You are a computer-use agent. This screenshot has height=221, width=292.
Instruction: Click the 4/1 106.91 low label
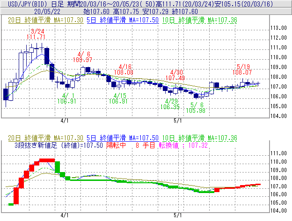66,98
